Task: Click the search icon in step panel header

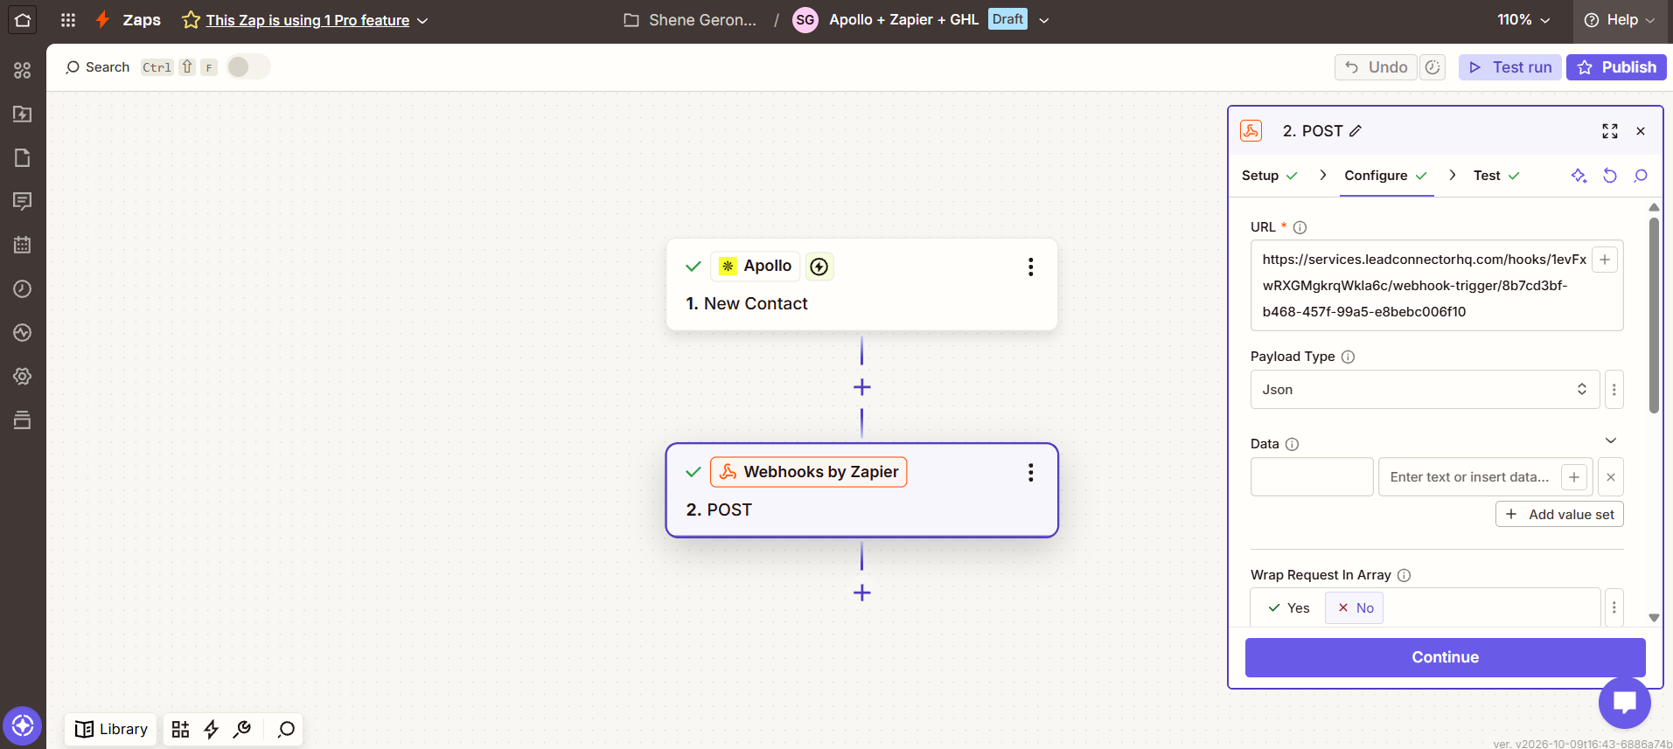Action: tap(1641, 176)
